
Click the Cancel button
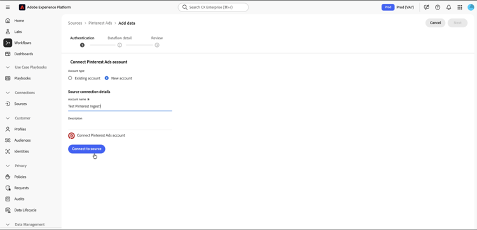tap(435, 23)
